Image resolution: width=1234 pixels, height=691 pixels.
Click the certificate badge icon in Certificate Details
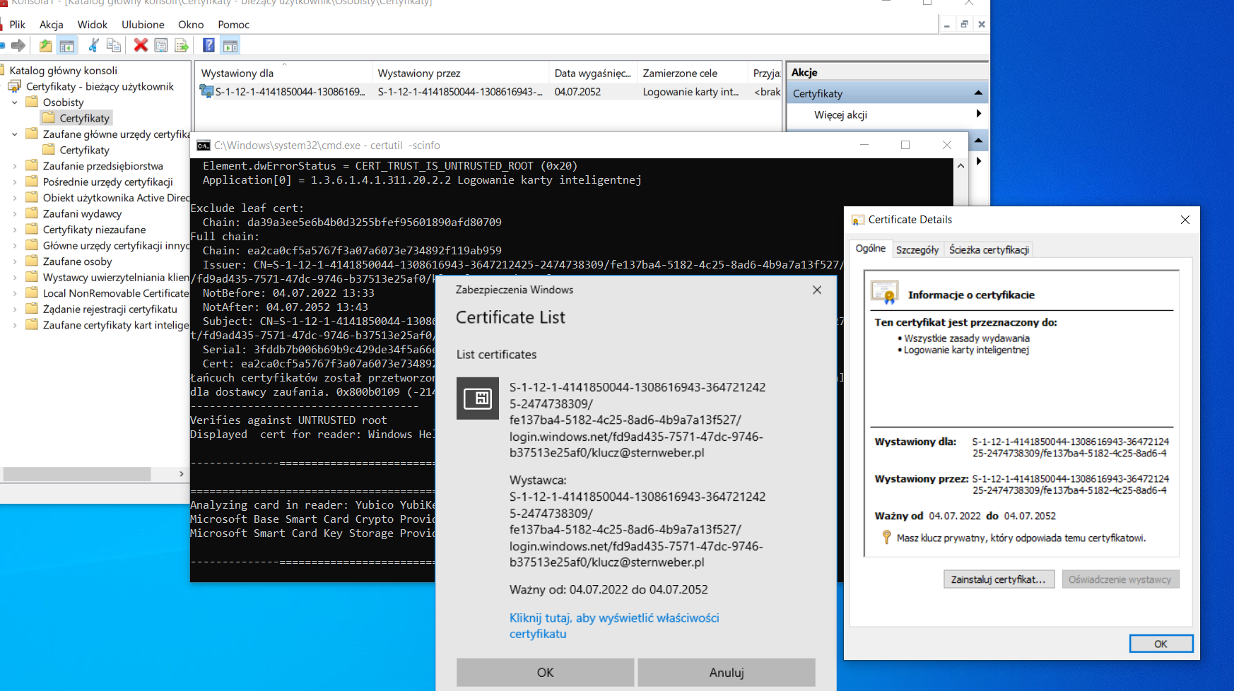coord(885,293)
